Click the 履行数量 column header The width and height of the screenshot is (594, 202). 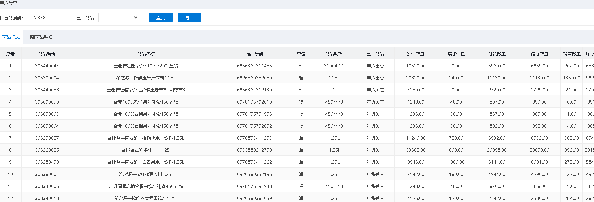click(x=539, y=54)
